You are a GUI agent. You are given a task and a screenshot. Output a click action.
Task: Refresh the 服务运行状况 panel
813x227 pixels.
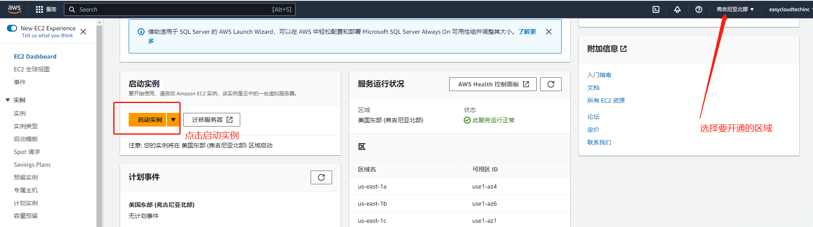tap(551, 84)
